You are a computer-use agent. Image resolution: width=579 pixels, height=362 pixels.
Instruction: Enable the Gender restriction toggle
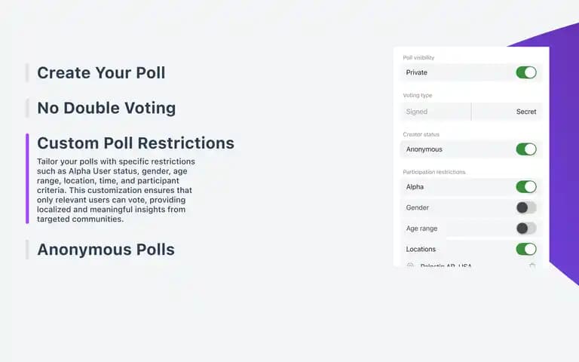tap(525, 207)
